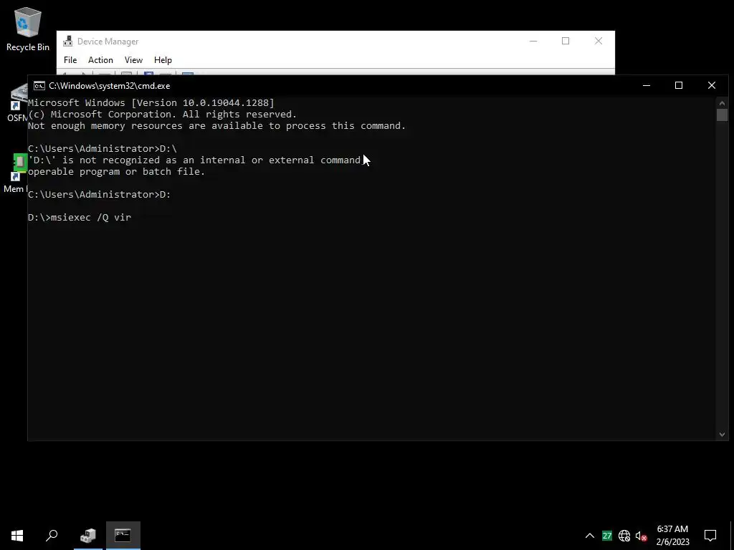The height and width of the screenshot is (550, 734).
Task: Click the 'msiexec /Q vir' command line
Action: point(80,218)
